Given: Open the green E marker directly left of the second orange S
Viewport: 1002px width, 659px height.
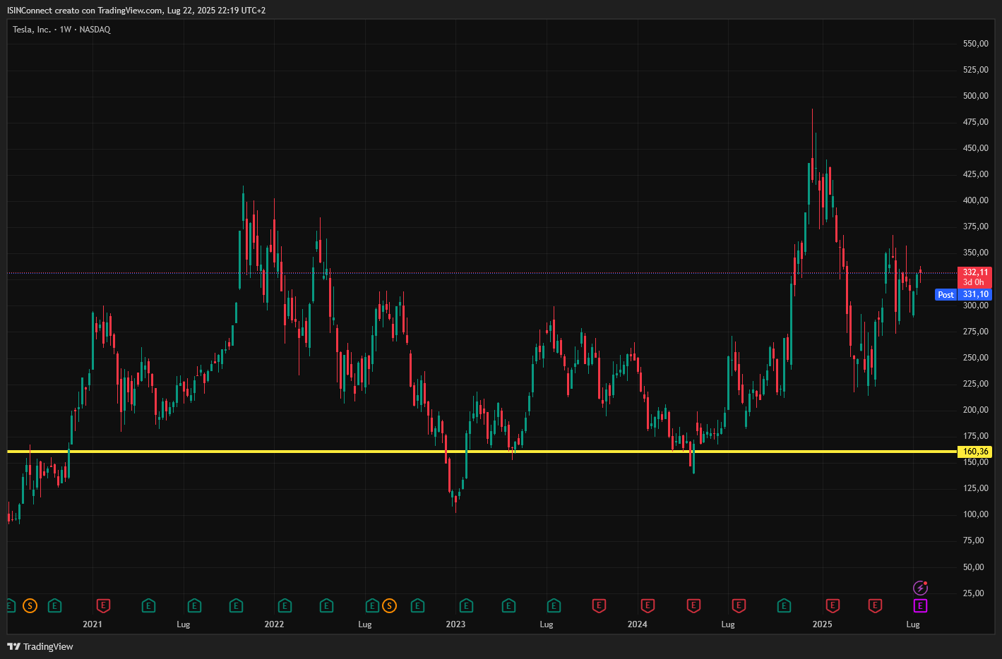Looking at the screenshot, I should click(x=372, y=605).
